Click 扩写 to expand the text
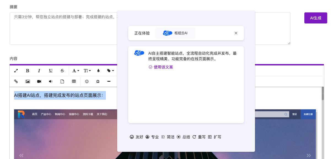The image size is (333, 159). [x=214, y=137]
